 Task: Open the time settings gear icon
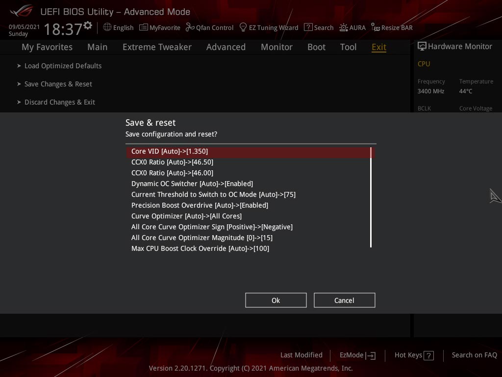click(88, 25)
